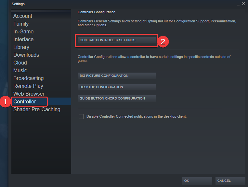
Task: Open the Account settings category
Action: (x=23, y=16)
